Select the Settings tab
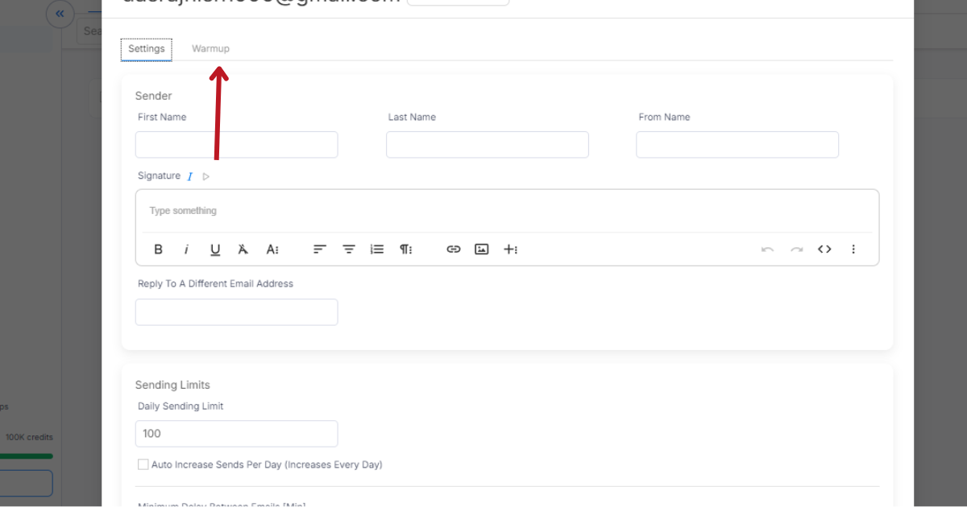Image resolution: width=967 pixels, height=507 pixels. tap(147, 48)
